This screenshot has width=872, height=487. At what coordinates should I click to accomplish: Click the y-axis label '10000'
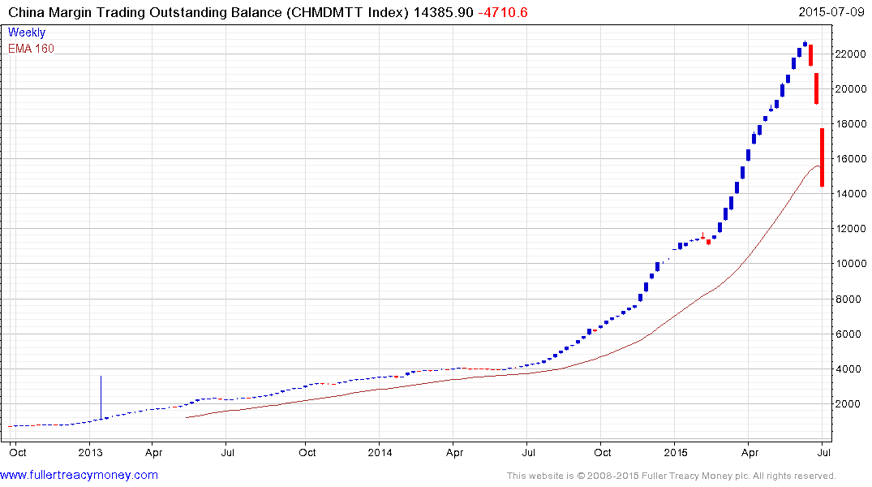pyautogui.click(x=850, y=263)
